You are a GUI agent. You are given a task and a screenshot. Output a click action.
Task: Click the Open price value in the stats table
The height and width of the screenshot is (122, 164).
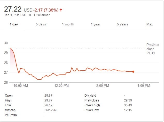(x=48, y=96)
